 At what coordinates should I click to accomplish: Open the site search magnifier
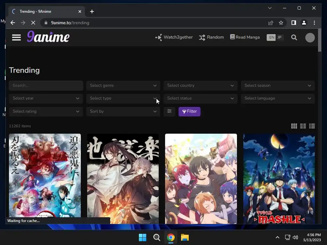(x=294, y=38)
